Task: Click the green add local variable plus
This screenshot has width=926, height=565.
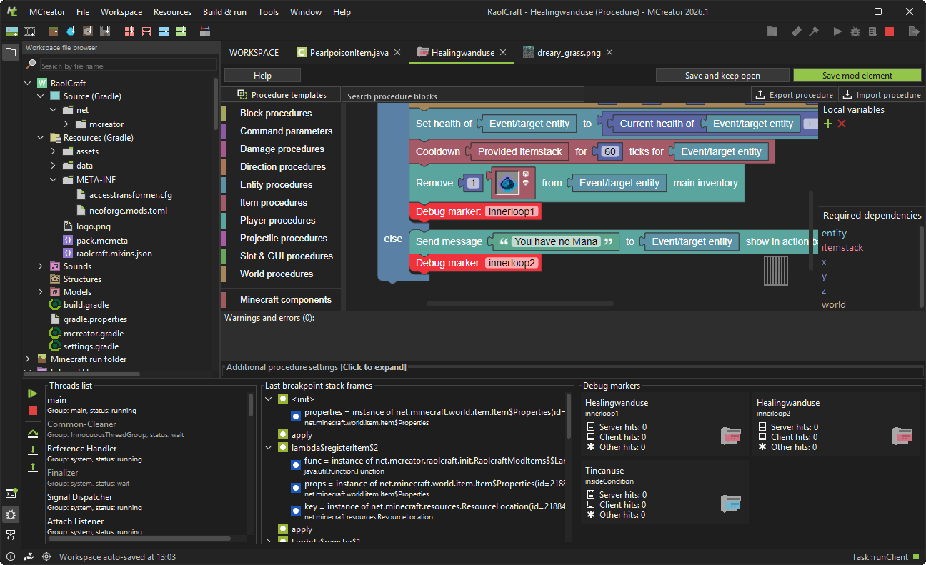Action: [828, 124]
